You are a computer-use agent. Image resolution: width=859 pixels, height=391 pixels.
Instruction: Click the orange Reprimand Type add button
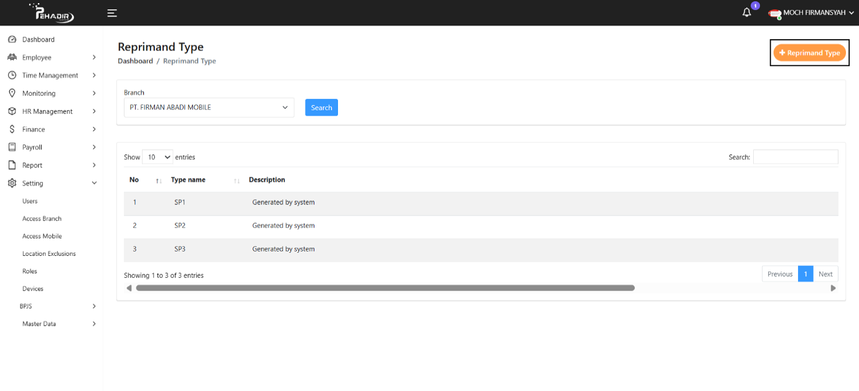(x=809, y=53)
